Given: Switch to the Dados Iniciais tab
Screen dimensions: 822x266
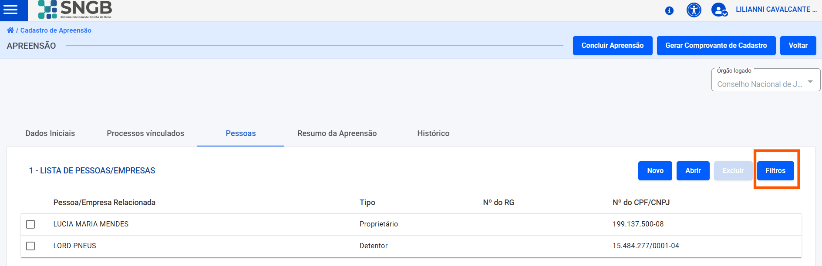Looking at the screenshot, I should click(x=50, y=133).
